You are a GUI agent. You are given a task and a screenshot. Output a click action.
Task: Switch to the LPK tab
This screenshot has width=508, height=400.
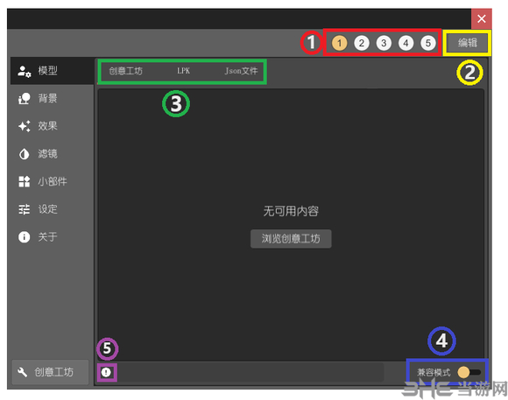[x=183, y=71]
